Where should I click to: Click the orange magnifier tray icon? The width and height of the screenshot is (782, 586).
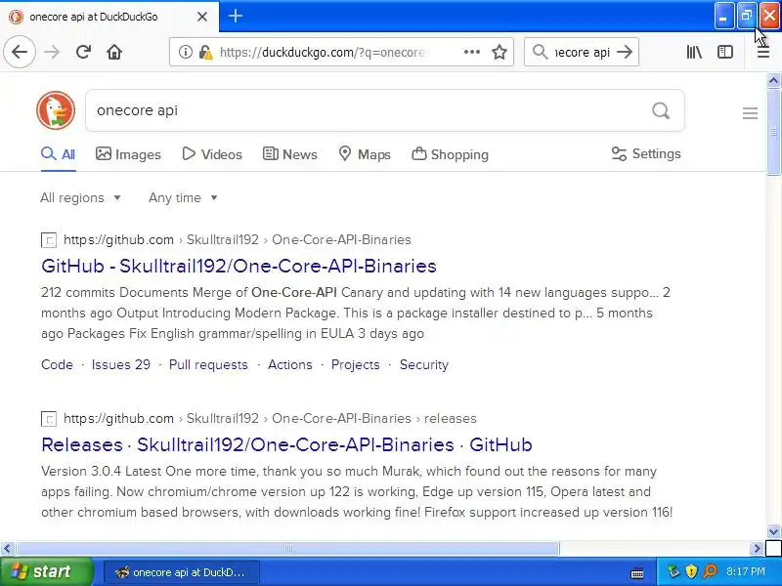[x=710, y=571]
